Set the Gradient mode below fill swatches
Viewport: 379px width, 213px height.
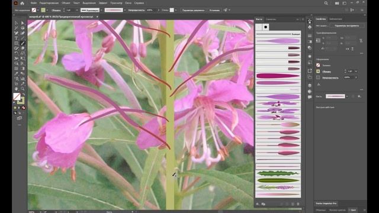click(x=20, y=108)
